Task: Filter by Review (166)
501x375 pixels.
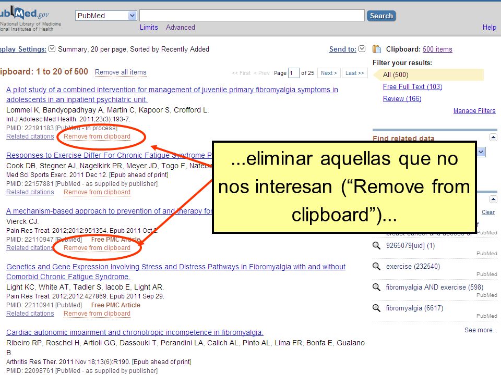Action: [x=402, y=99]
